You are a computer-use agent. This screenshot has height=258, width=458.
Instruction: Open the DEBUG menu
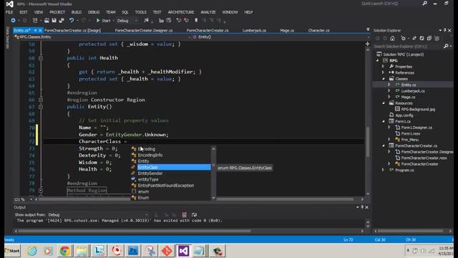94,12
